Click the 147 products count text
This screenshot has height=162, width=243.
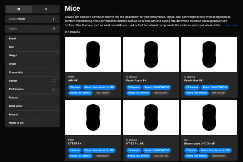click(x=72, y=32)
